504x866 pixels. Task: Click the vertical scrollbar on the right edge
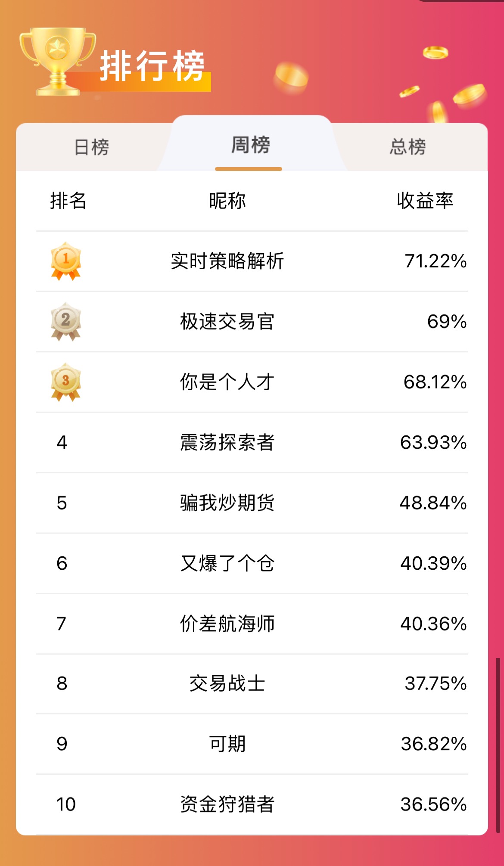[498, 745]
